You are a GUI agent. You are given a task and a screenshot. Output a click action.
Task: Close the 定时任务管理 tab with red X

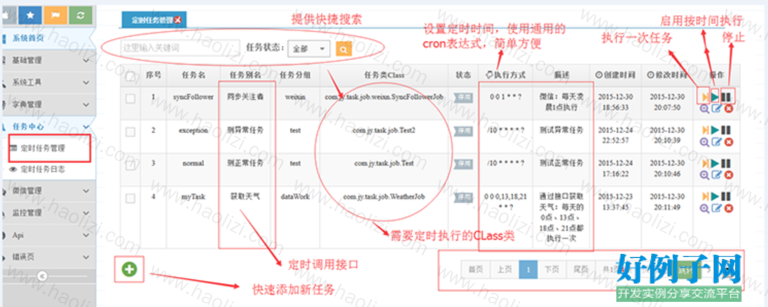click(178, 20)
